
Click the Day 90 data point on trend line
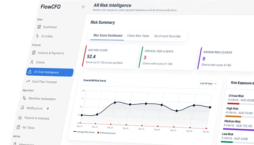point(210,107)
